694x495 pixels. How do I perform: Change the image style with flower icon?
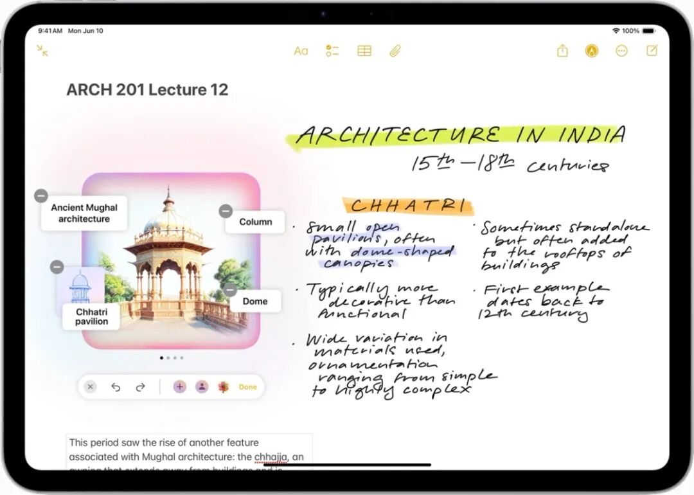[224, 387]
